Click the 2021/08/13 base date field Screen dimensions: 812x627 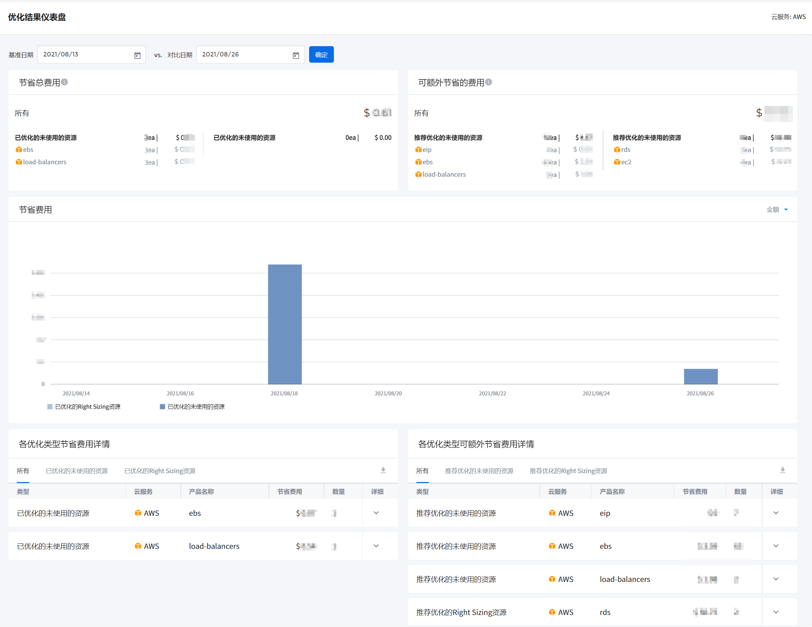85,55
